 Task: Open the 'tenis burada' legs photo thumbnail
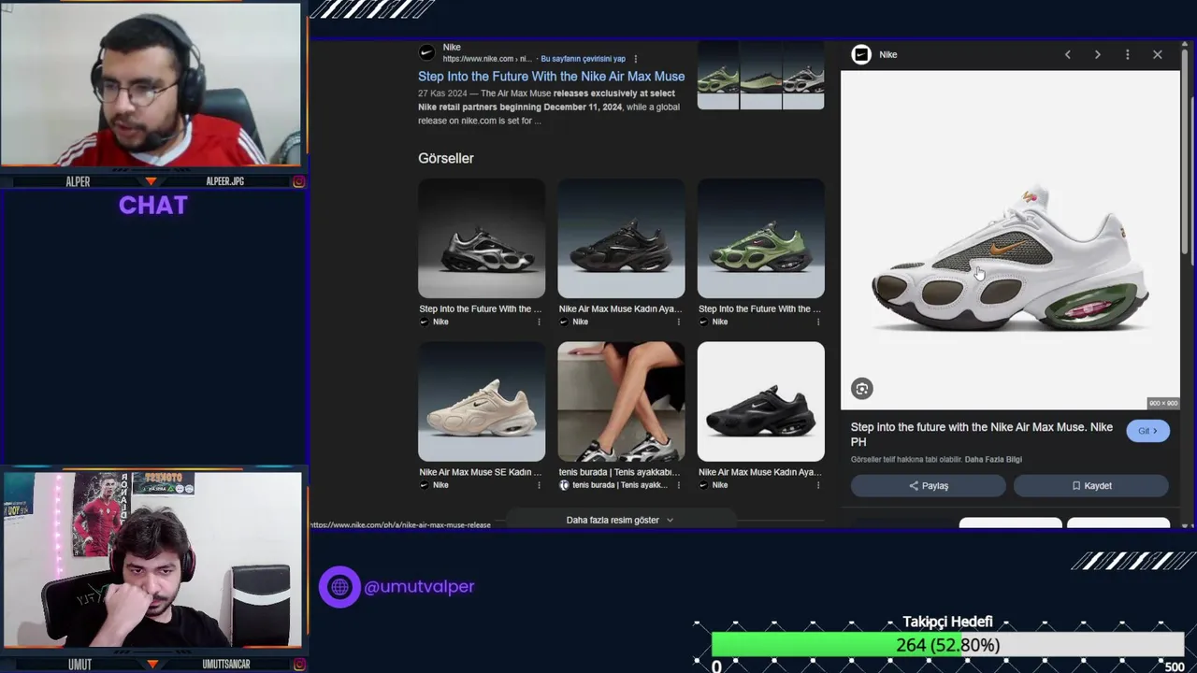tap(621, 401)
